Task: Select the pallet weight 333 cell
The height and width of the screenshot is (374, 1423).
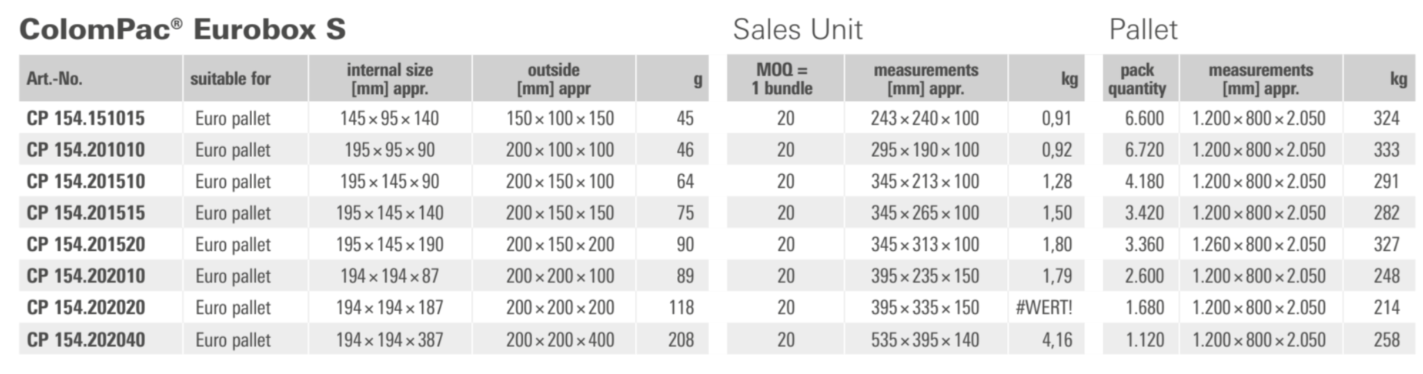Action: click(x=1386, y=150)
